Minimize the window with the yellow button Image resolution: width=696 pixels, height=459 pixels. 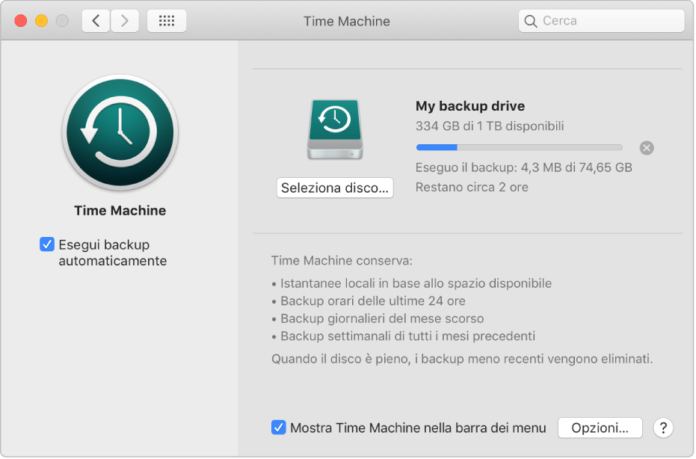pos(41,21)
